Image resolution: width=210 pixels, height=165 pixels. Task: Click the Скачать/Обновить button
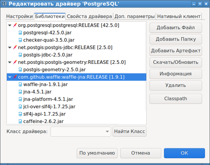(176, 62)
